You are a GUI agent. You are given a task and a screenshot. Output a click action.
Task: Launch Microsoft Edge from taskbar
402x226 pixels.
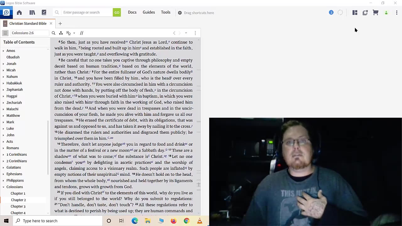135,221
